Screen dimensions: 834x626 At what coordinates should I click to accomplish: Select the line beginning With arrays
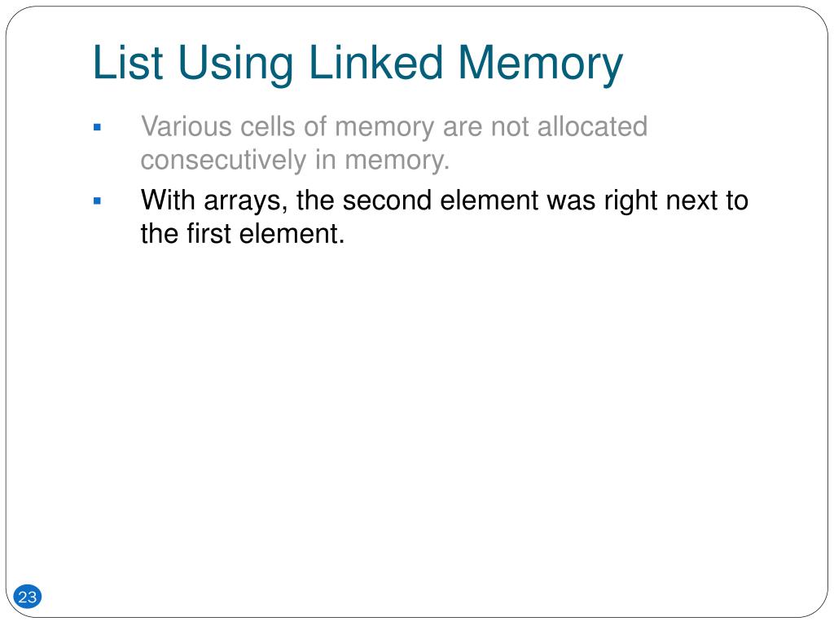click(445, 202)
